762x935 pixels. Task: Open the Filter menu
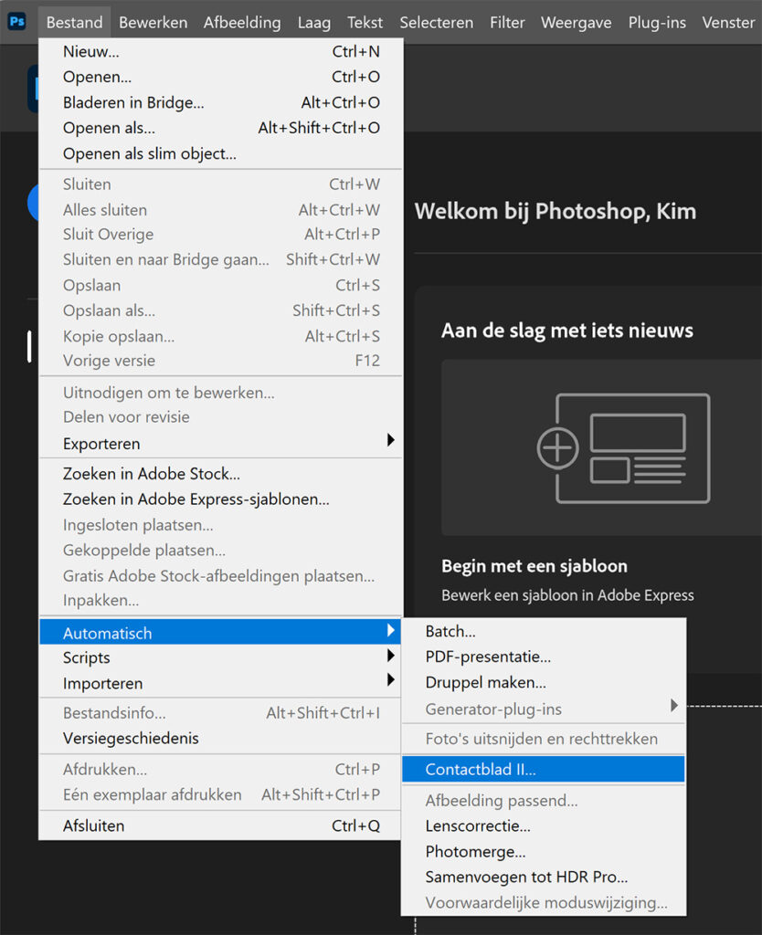click(x=507, y=22)
